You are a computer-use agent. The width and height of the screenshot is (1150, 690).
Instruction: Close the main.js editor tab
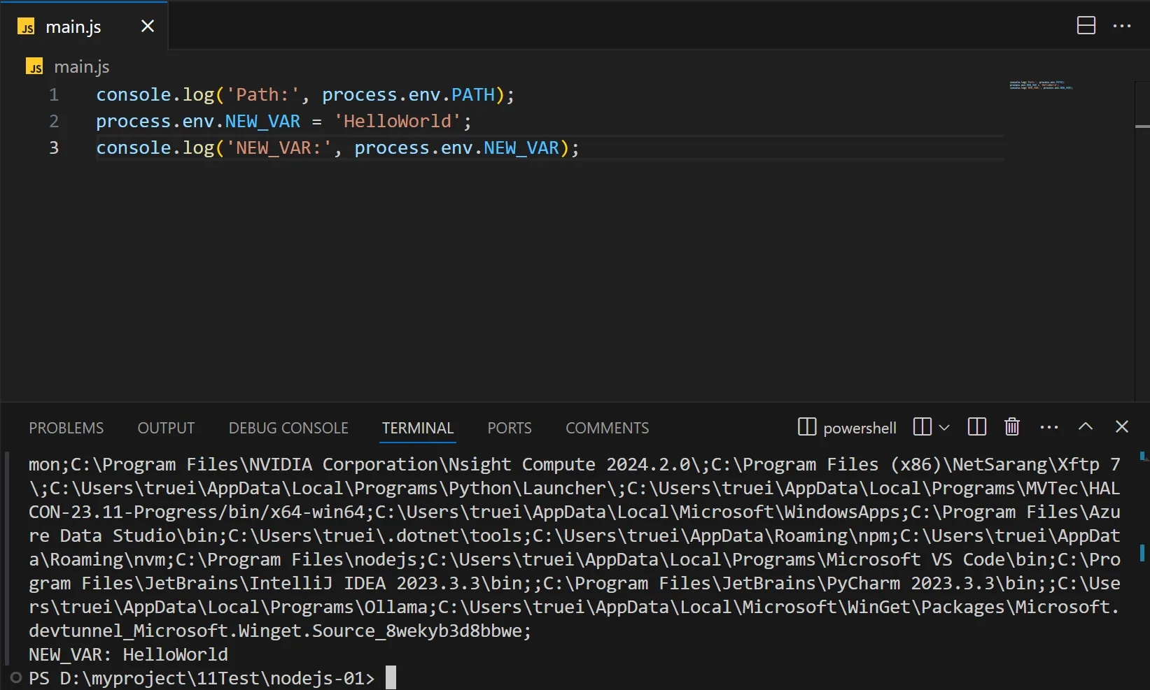pyautogui.click(x=148, y=27)
